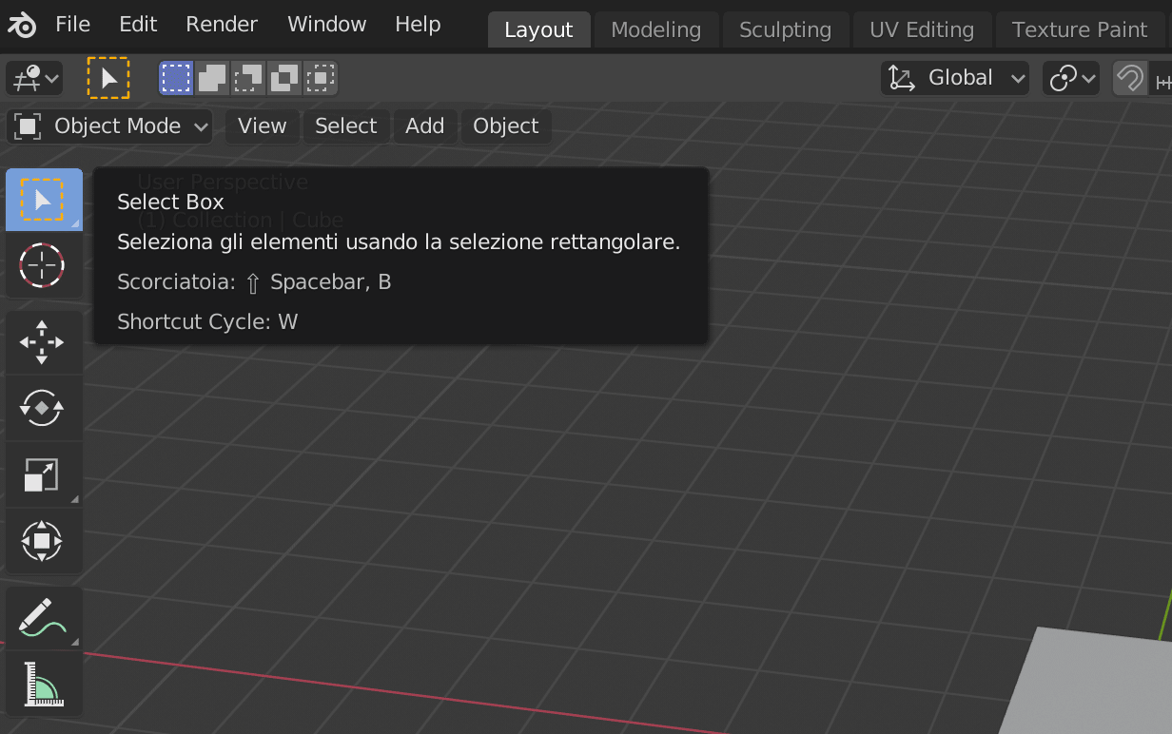Open the Global transform orientation dropdown
This screenshot has height=734, width=1172.
click(956, 78)
